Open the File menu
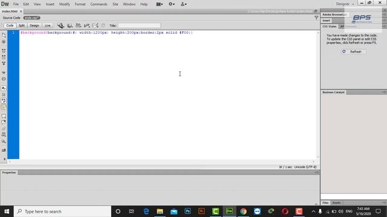 coord(16,4)
